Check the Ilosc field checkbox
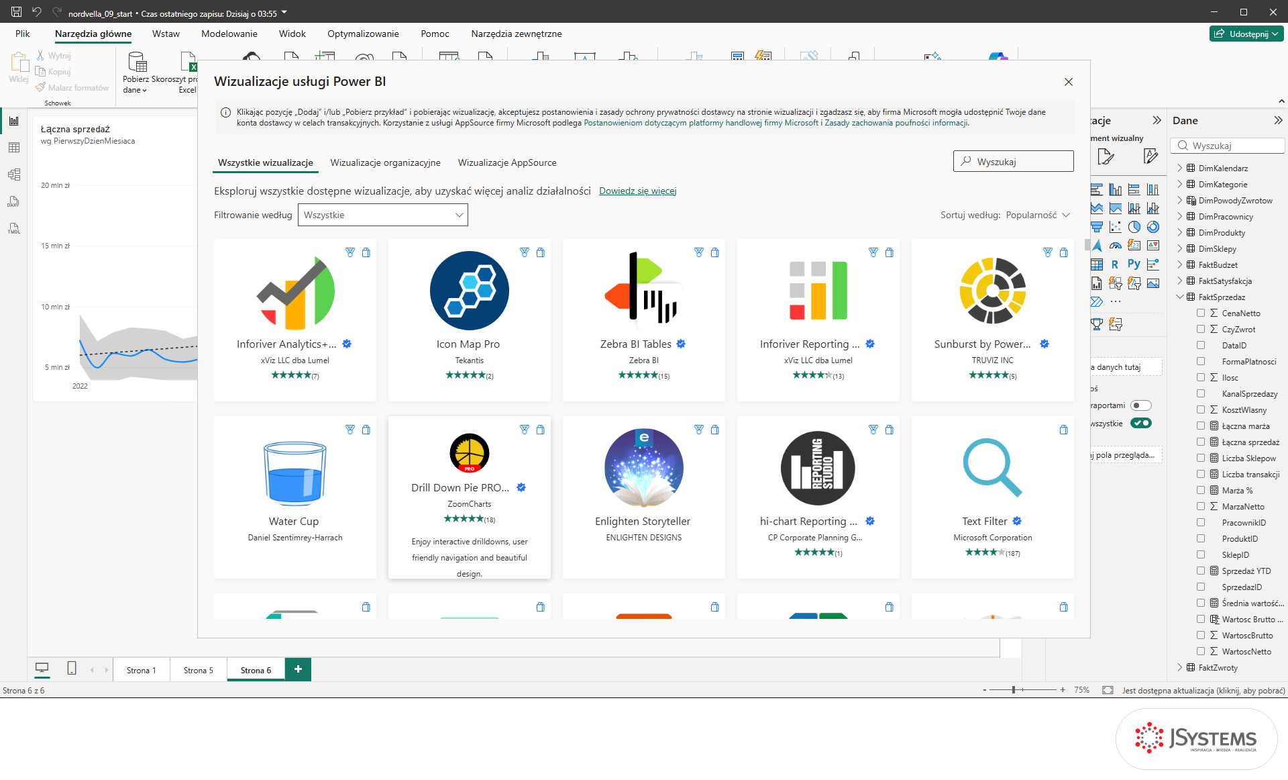The image size is (1288, 780). click(1201, 377)
